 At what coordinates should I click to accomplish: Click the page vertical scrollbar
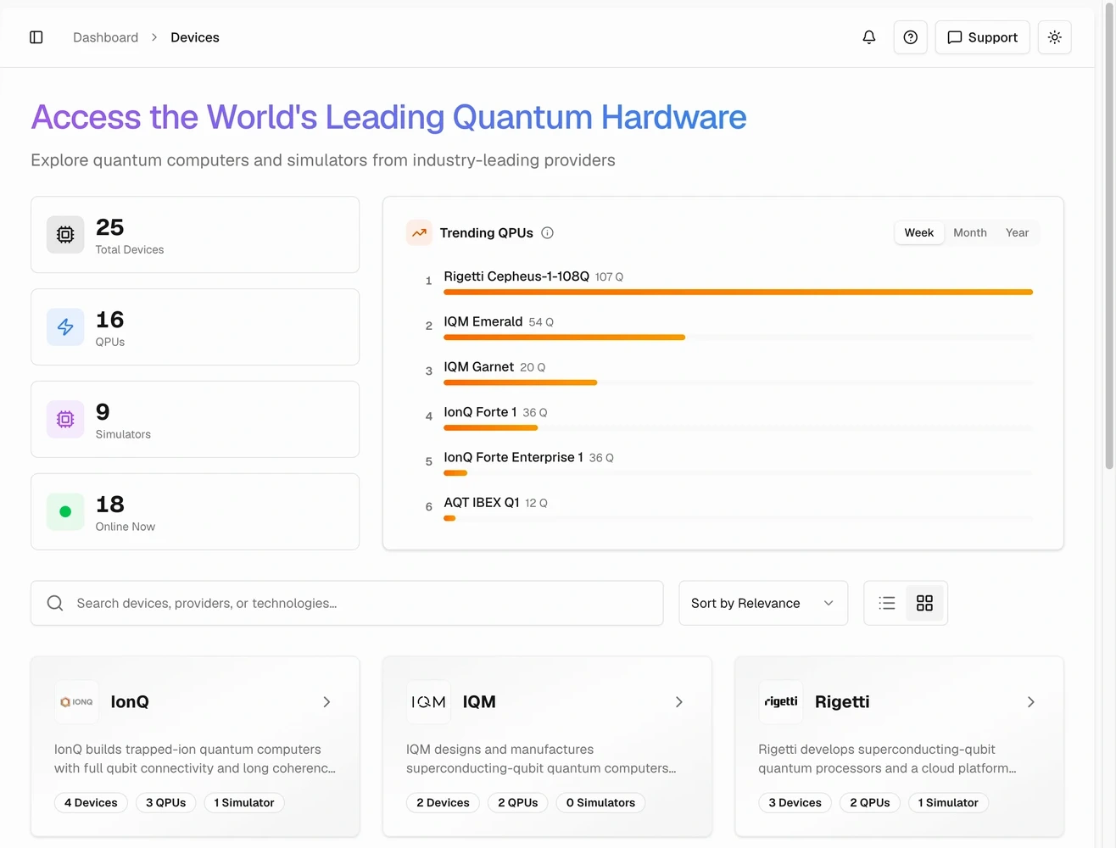point(1109,237)
